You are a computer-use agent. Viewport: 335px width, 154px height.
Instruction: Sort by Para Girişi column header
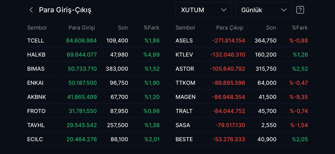point(82,28)
